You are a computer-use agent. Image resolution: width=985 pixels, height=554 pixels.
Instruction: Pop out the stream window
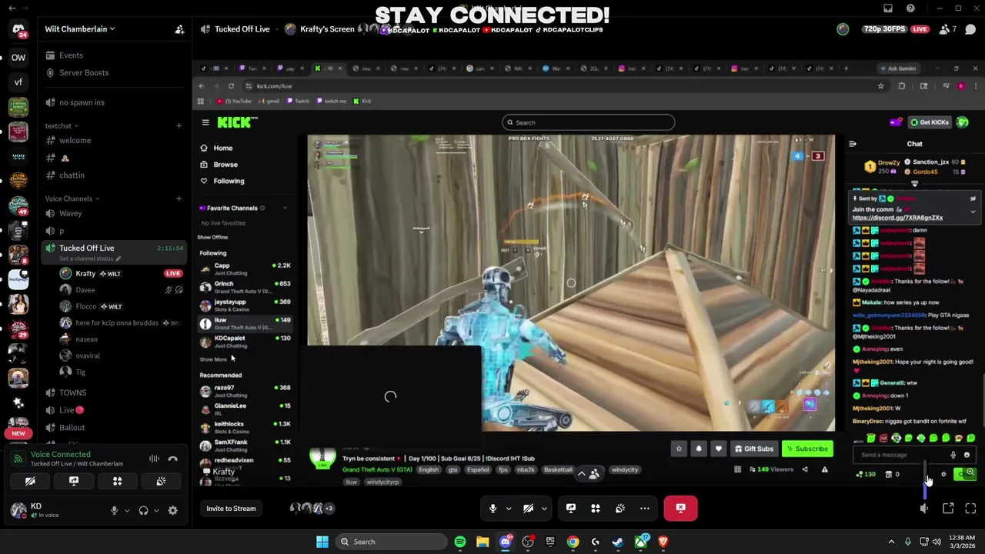[x=948, y=509]
